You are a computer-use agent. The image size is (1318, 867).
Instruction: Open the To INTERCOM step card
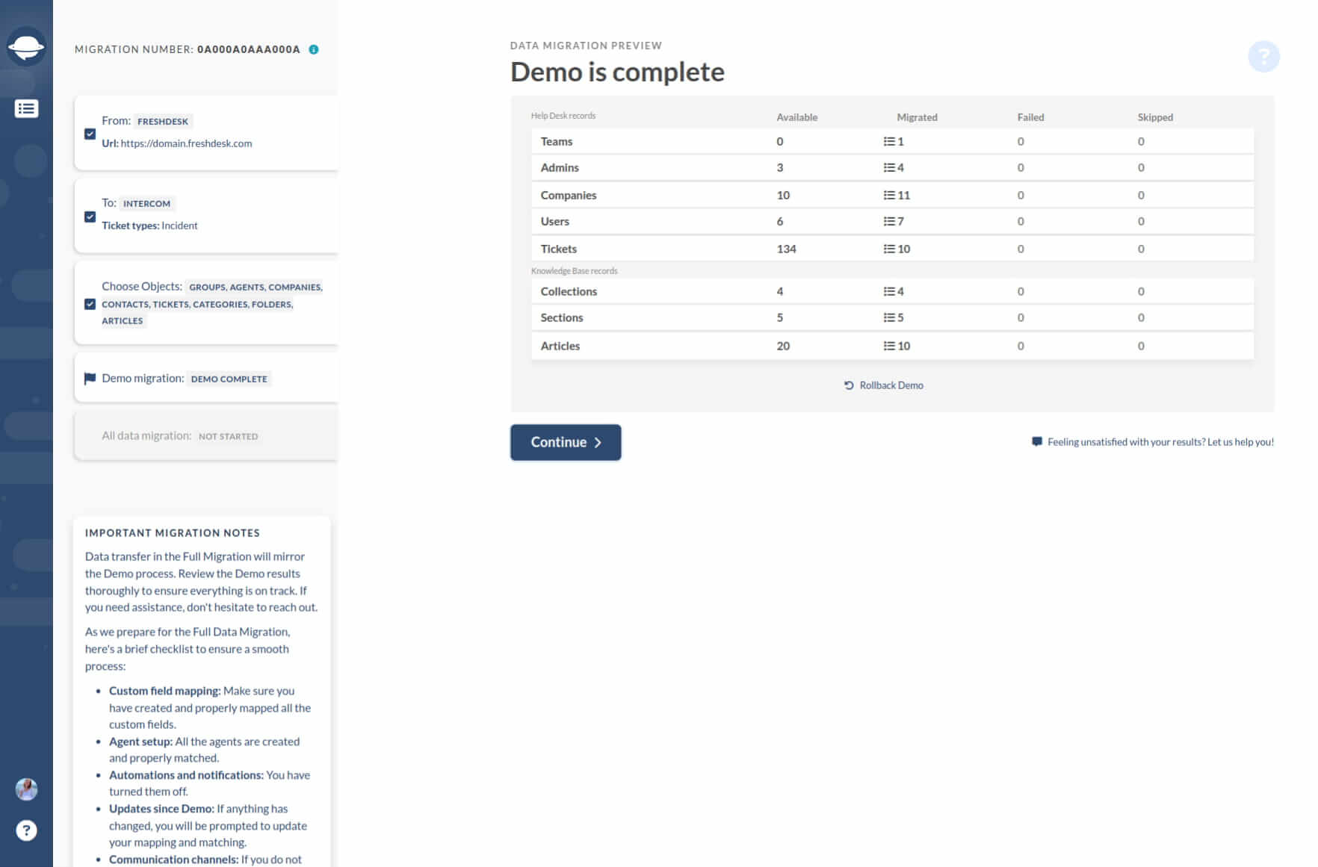tap(206, 215)
